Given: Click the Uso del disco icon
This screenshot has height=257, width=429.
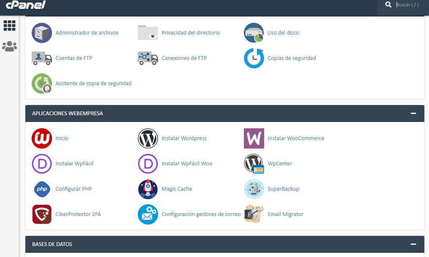Looking at the screenshot, I should click(x=254, y=33).
